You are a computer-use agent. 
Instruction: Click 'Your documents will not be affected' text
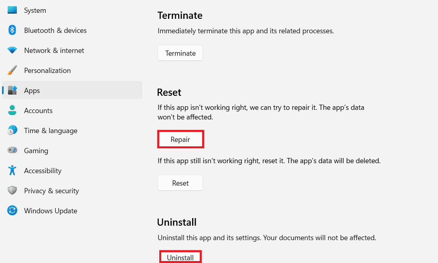tap(320, 238)
